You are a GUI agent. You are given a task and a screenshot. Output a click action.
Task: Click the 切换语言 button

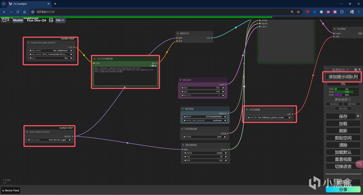point(343,166)
